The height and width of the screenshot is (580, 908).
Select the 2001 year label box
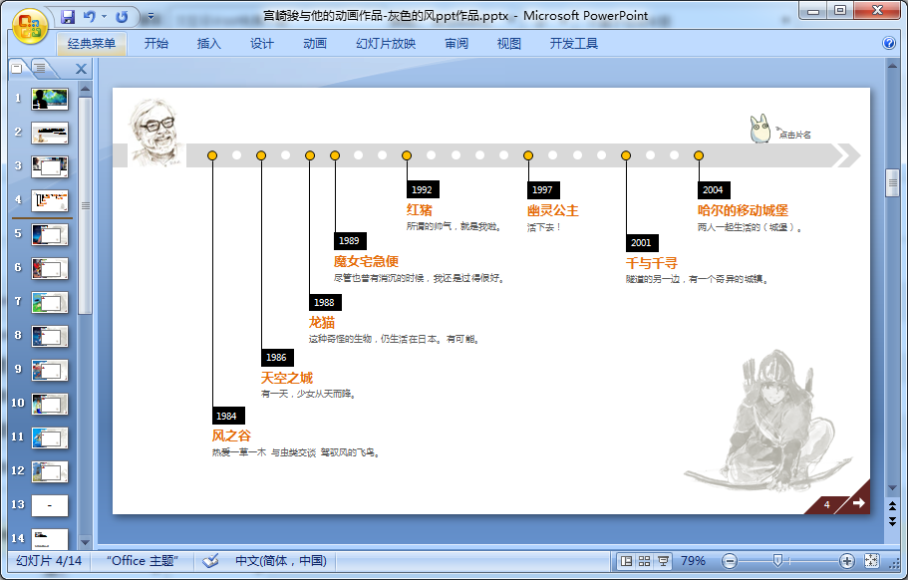[642, 242]
